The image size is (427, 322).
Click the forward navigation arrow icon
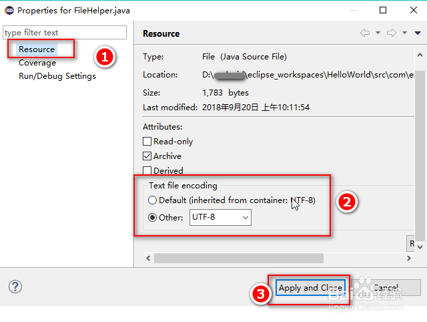click(x=392, y=33)
